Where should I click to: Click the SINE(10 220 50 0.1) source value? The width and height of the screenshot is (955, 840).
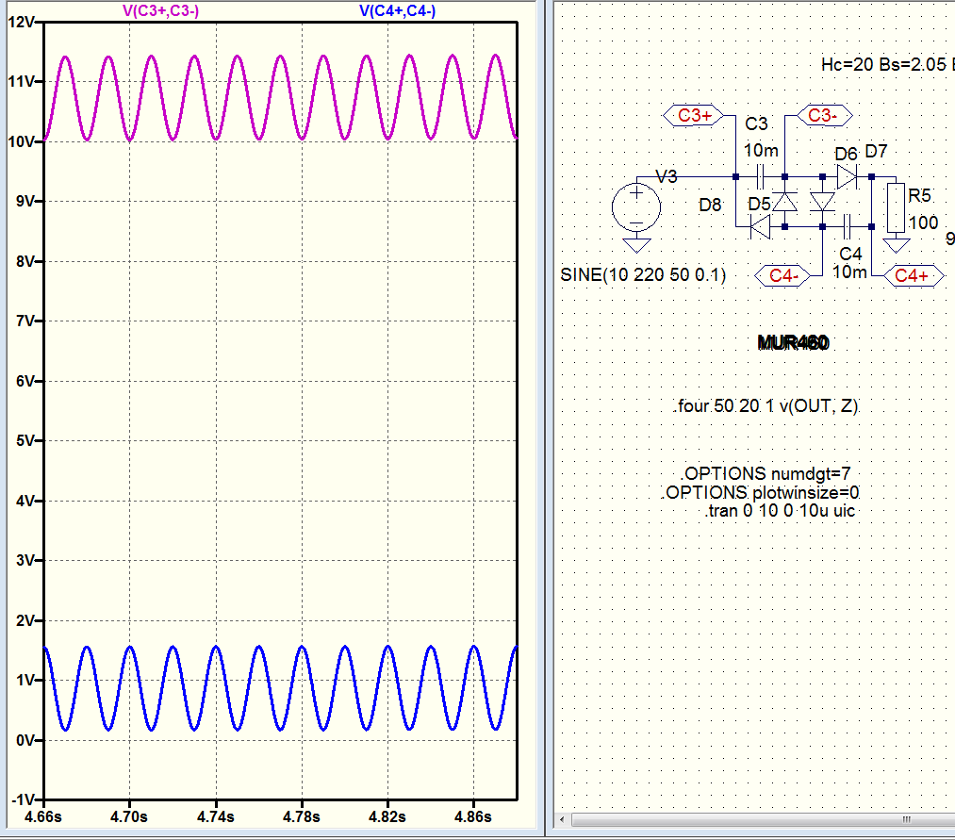tap(643, 274)
